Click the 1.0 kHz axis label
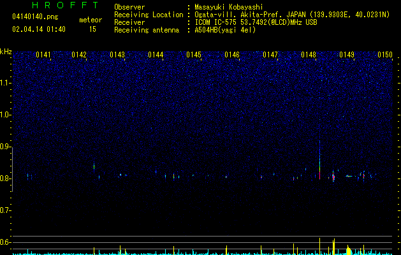The height and width of the screenshot is (255, 401). coord(5,115)
